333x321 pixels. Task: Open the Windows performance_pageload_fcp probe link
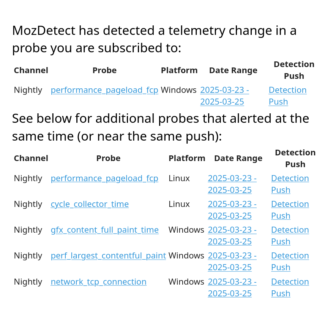click(104, 90)
